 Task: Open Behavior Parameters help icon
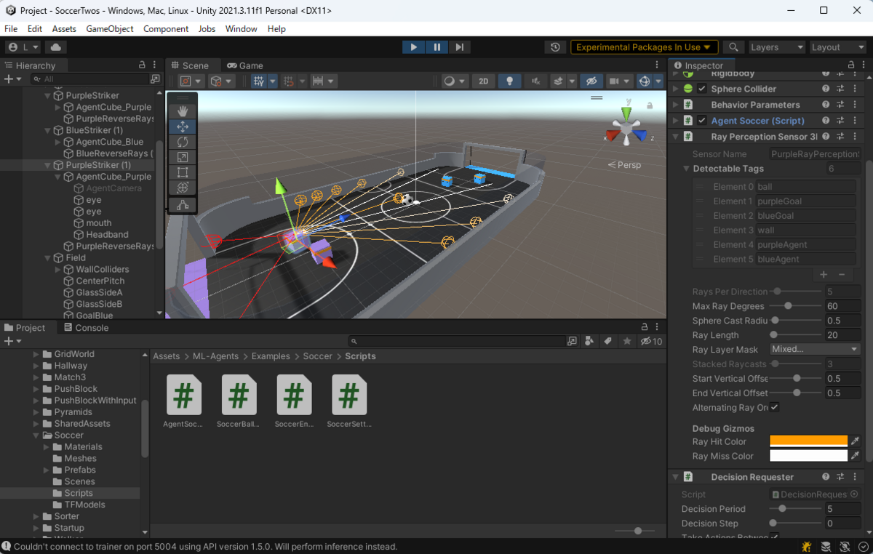[826, 105]
